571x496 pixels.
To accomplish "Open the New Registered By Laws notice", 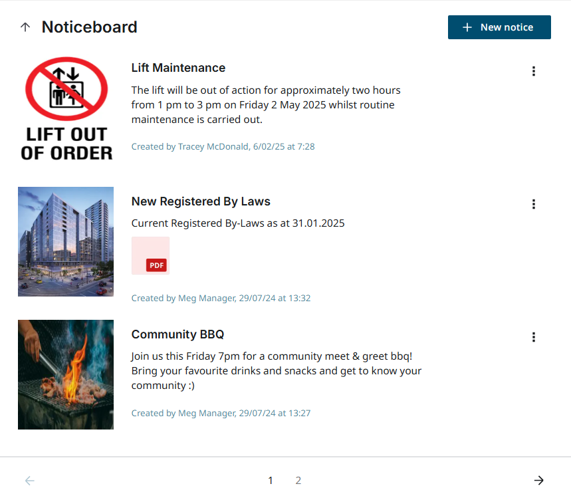I will click(201, 201).
